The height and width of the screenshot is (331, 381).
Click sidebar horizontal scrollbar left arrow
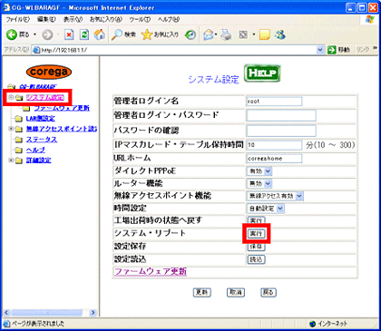pyautogui.click(x=6, y=313)
